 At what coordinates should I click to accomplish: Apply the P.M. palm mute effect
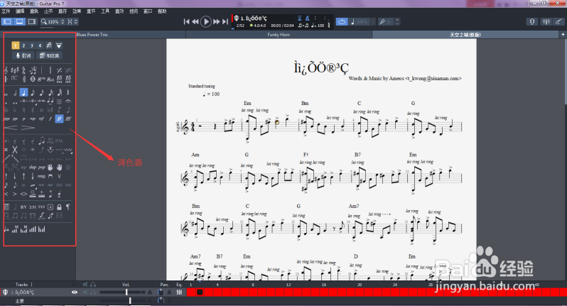pos(59,141)
